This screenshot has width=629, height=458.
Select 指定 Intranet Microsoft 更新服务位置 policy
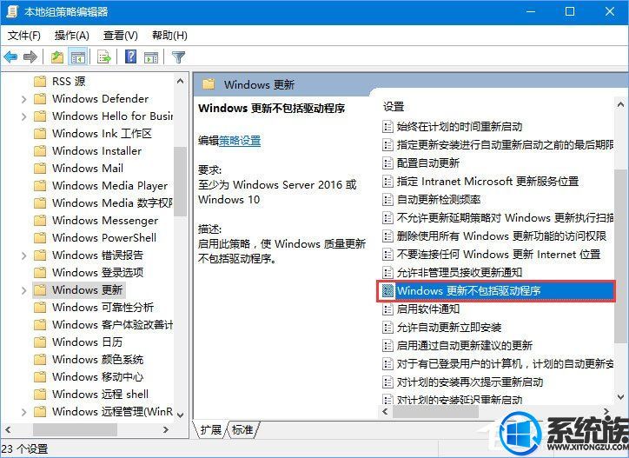[487, 182]
